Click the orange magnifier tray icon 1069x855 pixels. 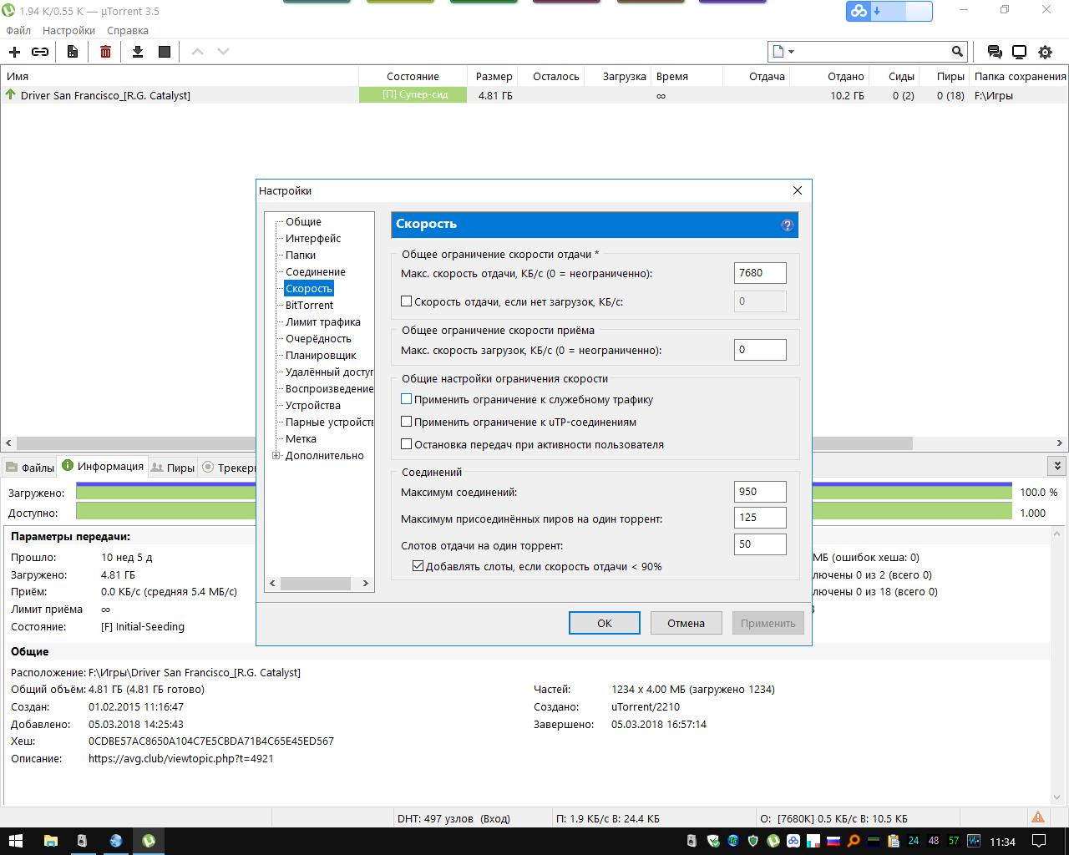pyautogui.click(x=854, y=841)
